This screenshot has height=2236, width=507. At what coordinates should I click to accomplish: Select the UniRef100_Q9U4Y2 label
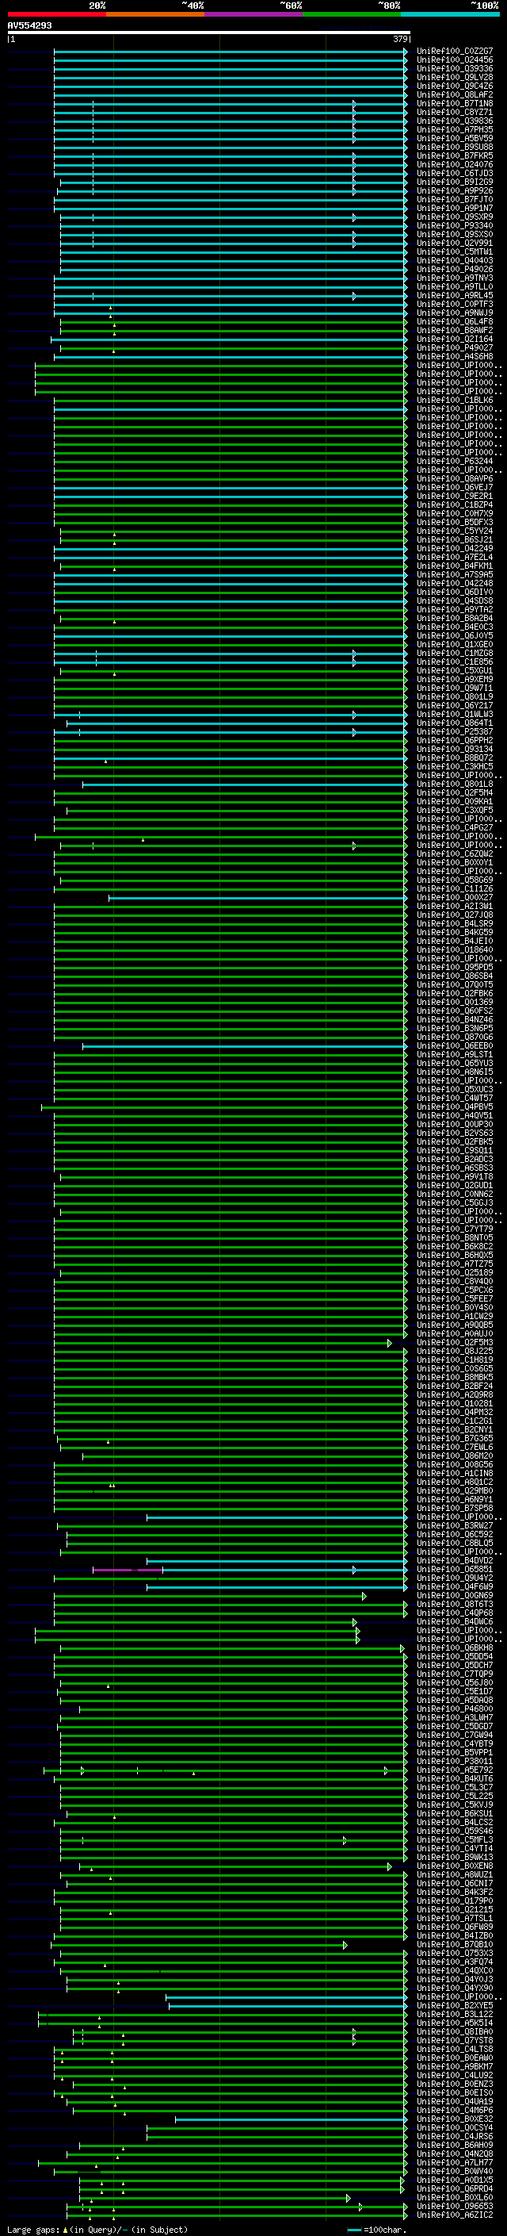click(x=455, y=1578)
